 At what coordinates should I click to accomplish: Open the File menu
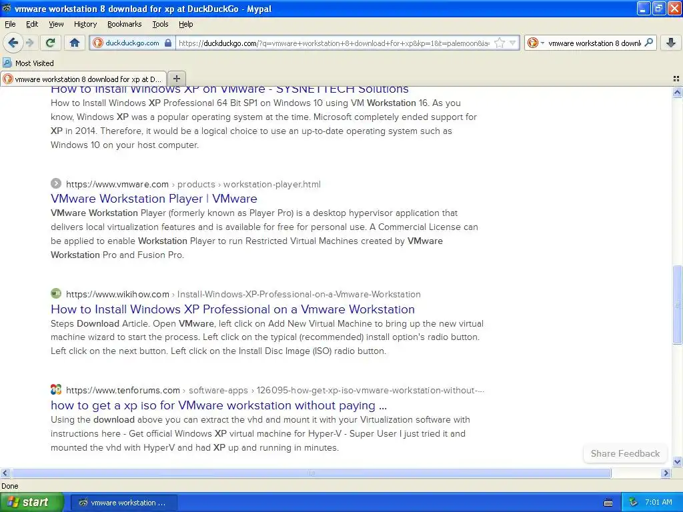[10, 24]
